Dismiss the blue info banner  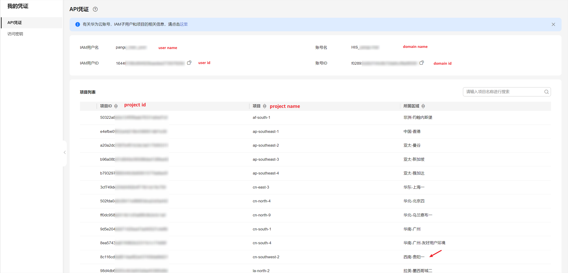[x=554, y=25]
